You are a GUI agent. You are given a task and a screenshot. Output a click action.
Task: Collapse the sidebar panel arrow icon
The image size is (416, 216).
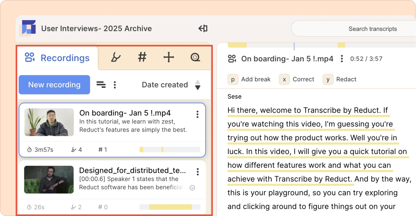[x=203, y=28]
